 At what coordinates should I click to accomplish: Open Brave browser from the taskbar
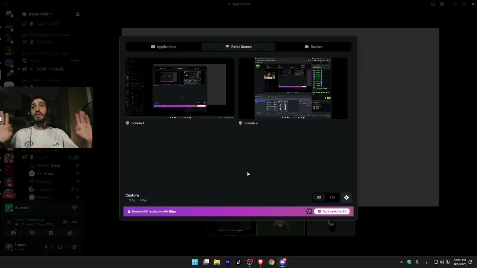[260, 262]
